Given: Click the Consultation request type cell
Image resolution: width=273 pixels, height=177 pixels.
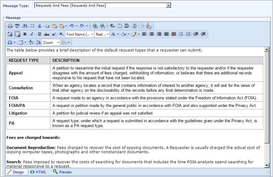Looking at the screenshot, I should pyautogui.click(x=28, y=88).
